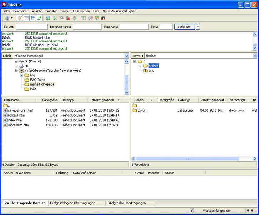Toggle the message log display
259x215 pixels.
point(20,18)
